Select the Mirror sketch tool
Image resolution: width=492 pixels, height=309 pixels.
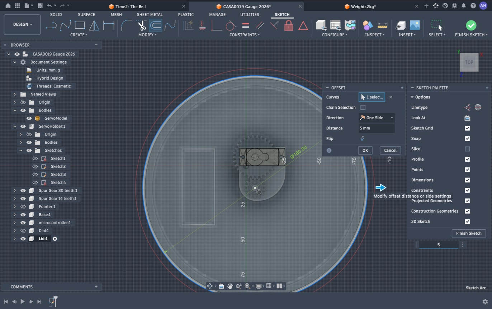click(94, 25)
